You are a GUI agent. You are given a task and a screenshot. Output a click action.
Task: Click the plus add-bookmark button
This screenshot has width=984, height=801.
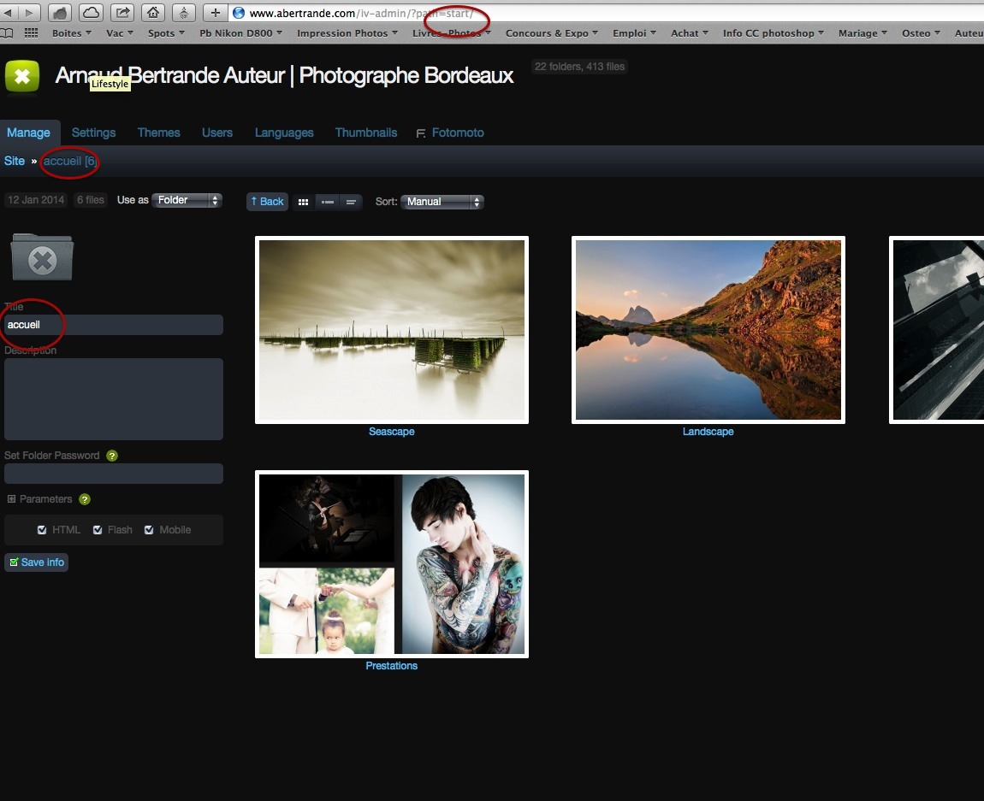tap(215, 13)
